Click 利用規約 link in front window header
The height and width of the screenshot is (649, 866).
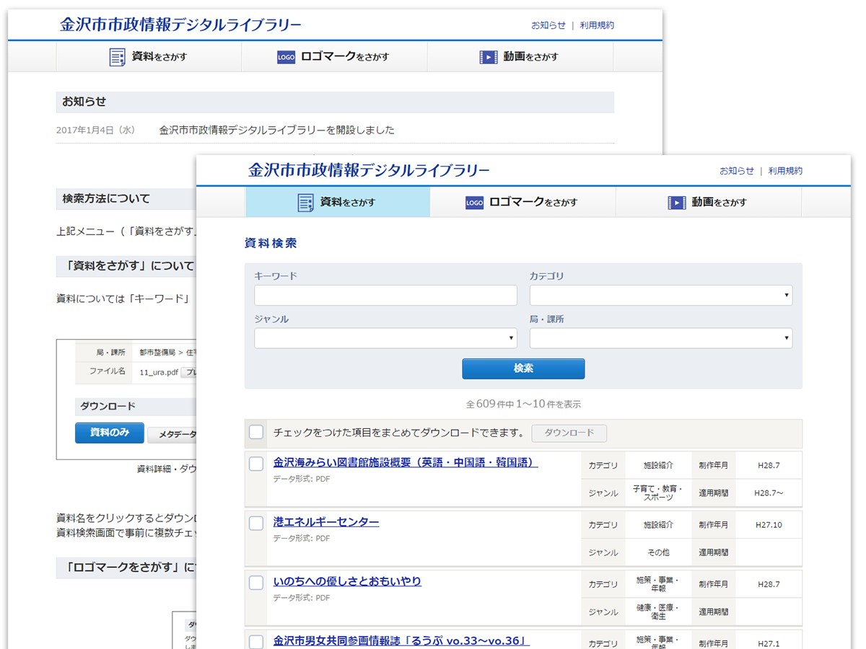coord(785,171)
